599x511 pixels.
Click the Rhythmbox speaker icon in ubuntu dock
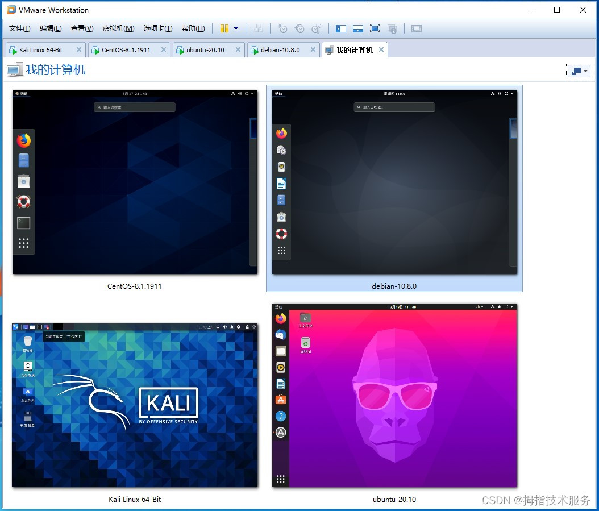(x=281, y=368)
